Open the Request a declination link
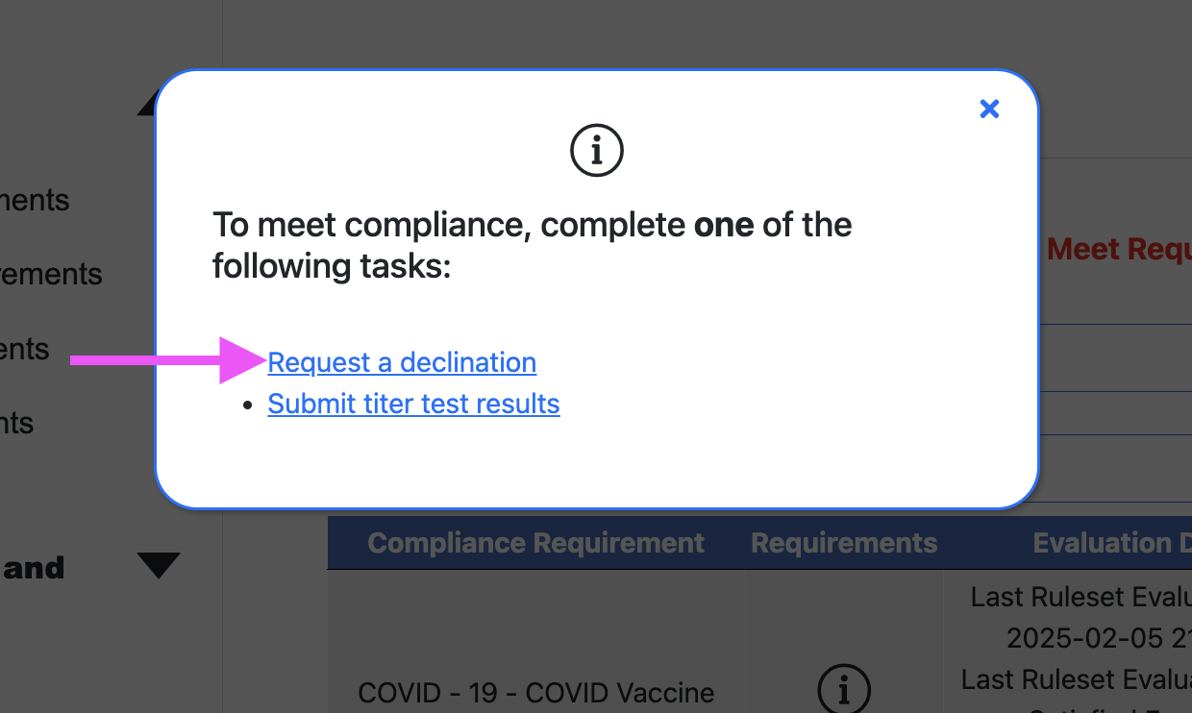1192x713 pixels. [x=402, y=362]
